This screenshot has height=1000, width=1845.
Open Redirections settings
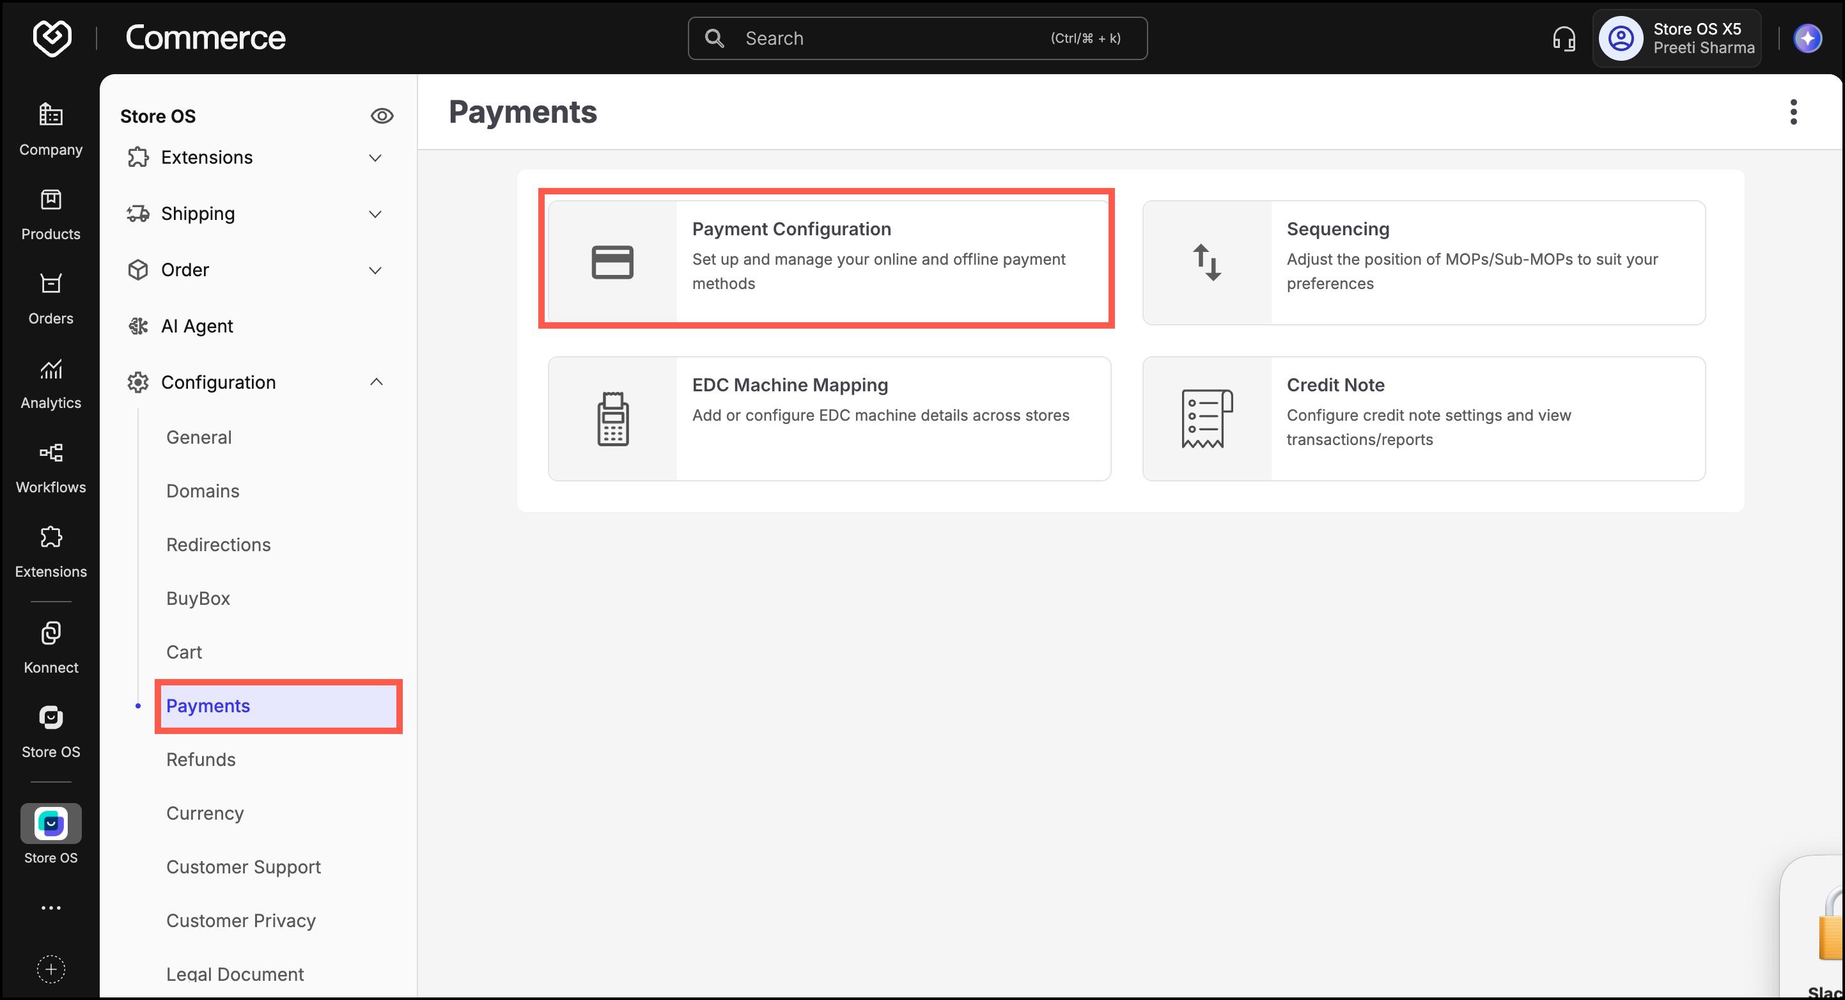pos(219,544)
